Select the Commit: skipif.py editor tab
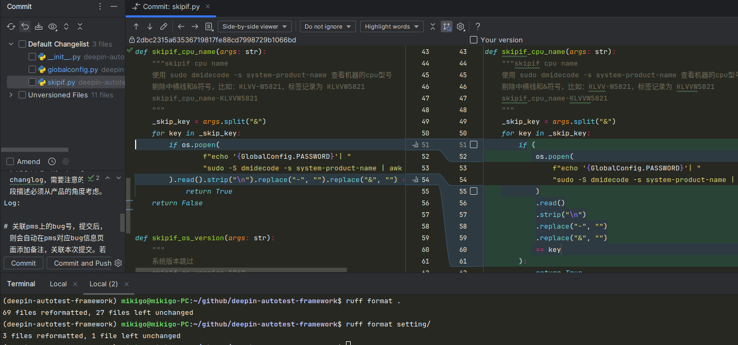This screenshot has height=345, width=738. coord(168,6)
